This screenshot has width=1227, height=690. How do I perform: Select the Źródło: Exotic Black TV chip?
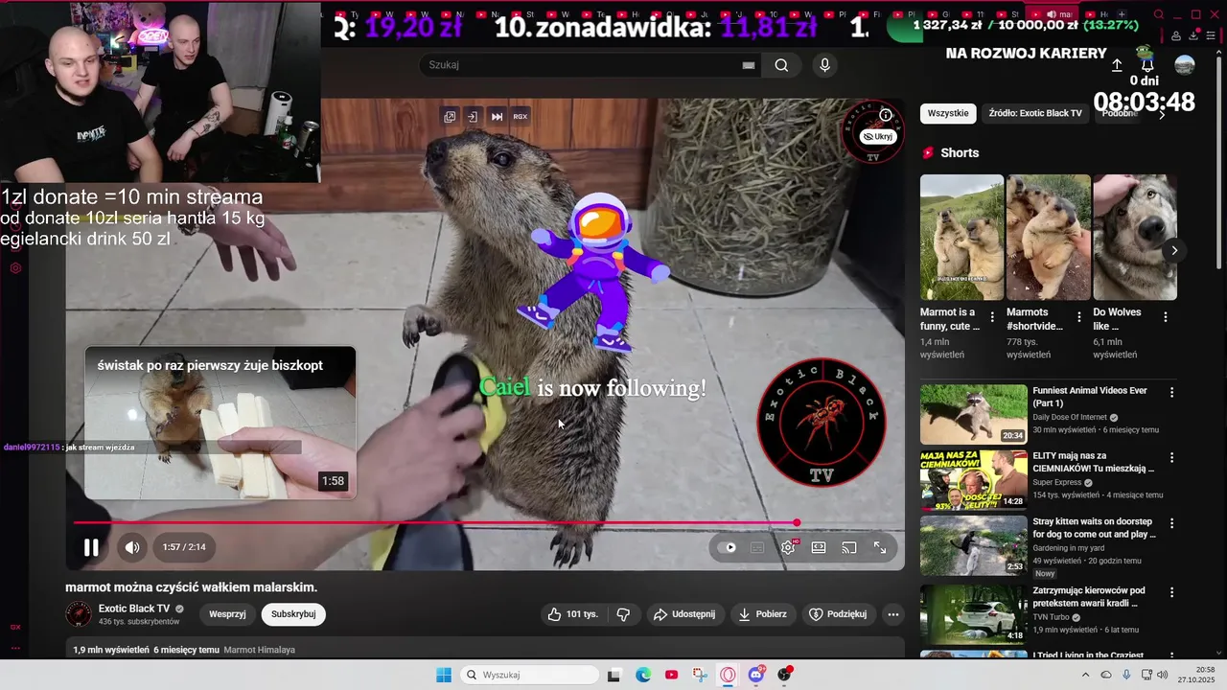click(1035, 113)
